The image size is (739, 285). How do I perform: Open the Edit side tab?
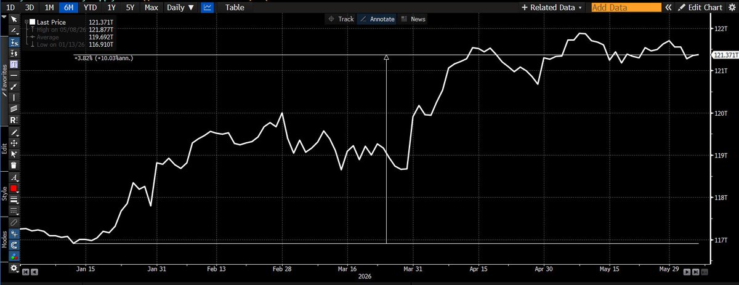(x=4, y=149)
